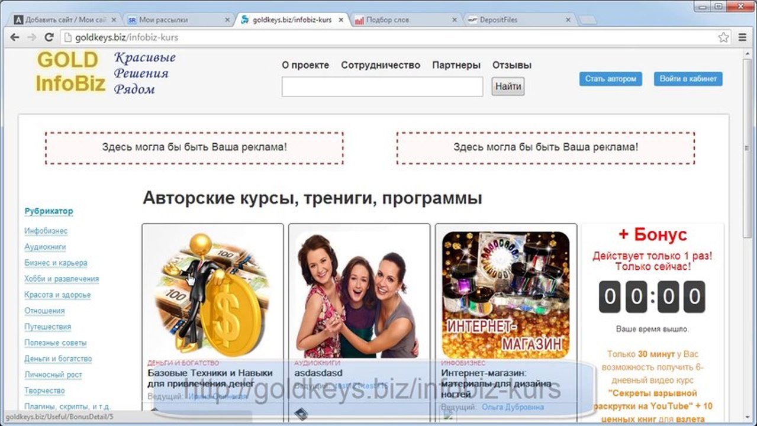757x426 pixels.
Task: Switch to 'Добавить сайт / Мои сайты' tab
Action: click(x=64, y=20)
